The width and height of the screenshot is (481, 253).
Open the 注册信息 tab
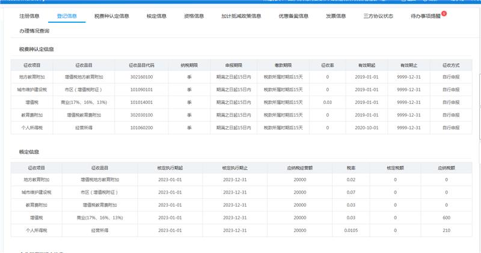[x=30, y=17]
